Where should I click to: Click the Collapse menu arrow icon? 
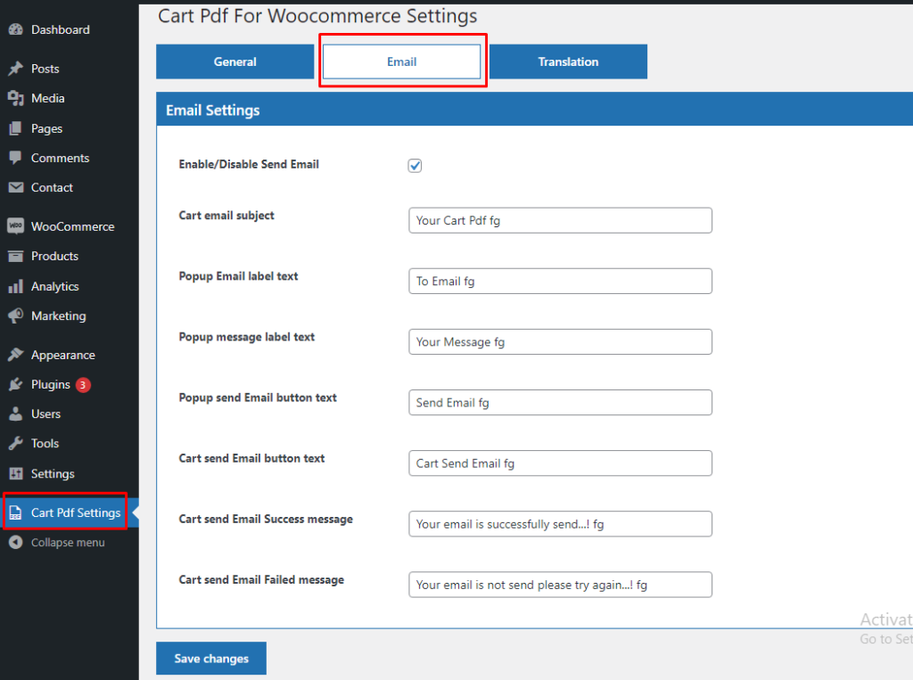pos(16,542)
